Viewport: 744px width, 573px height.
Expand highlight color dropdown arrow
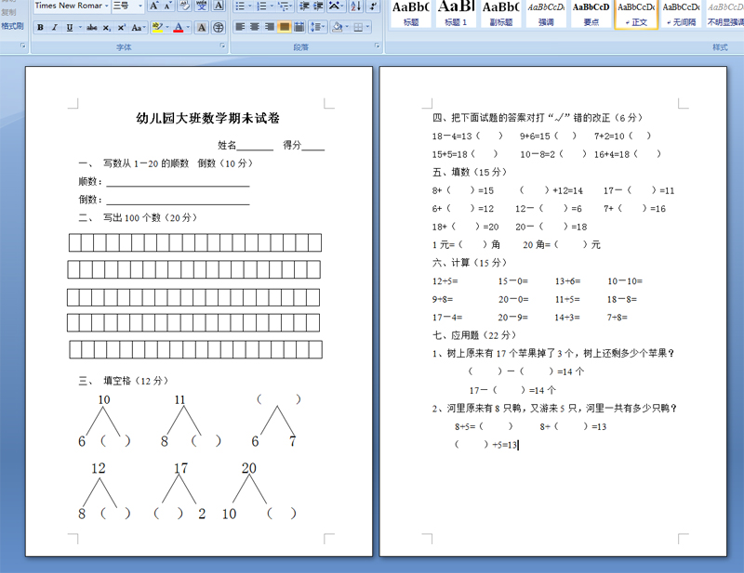167,28
